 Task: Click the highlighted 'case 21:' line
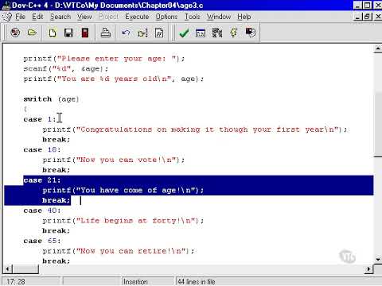click(x=42, y=180)
